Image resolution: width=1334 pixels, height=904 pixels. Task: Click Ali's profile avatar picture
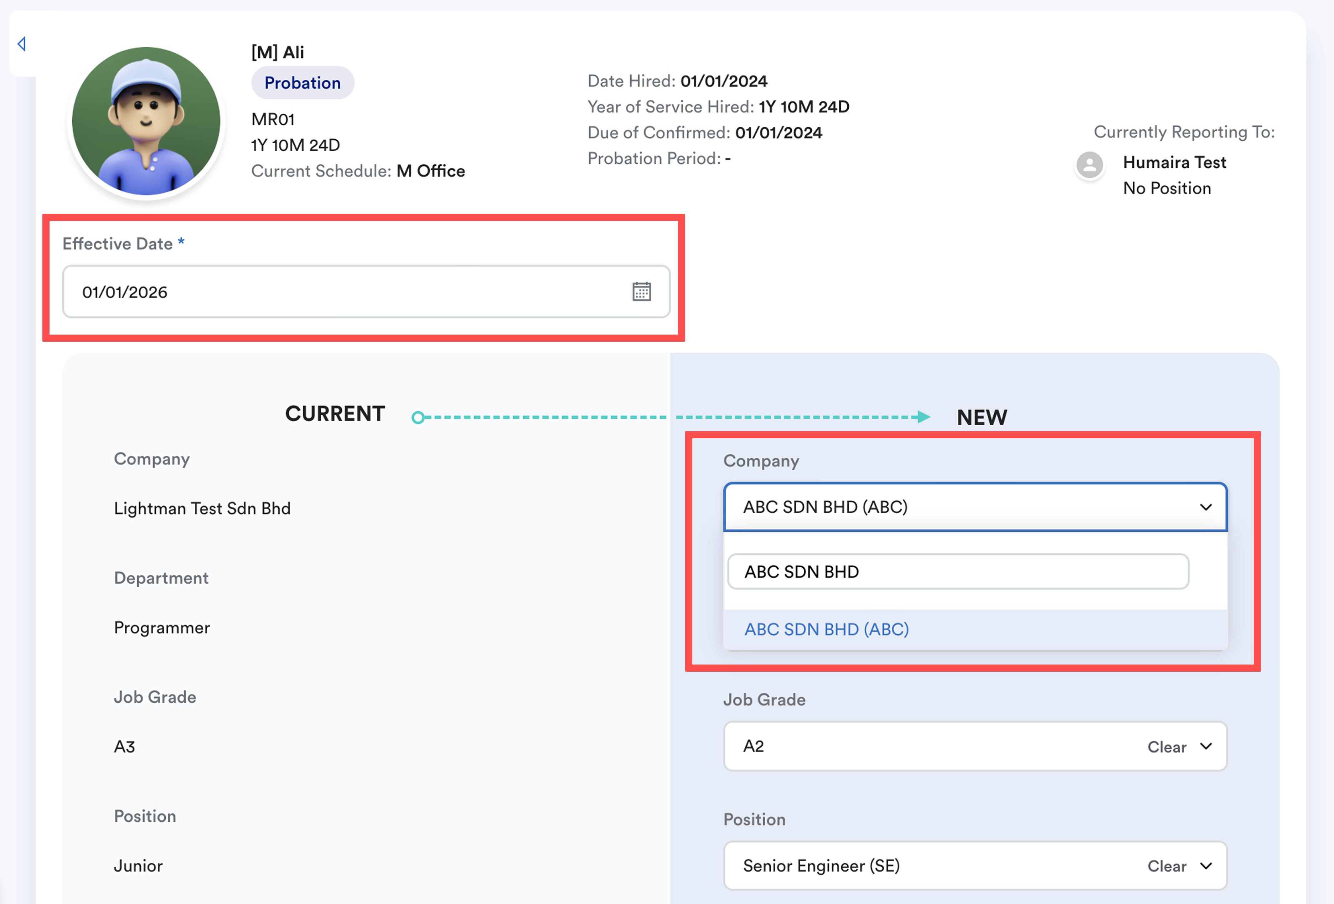pyautogui.click(x=146, y=121)
